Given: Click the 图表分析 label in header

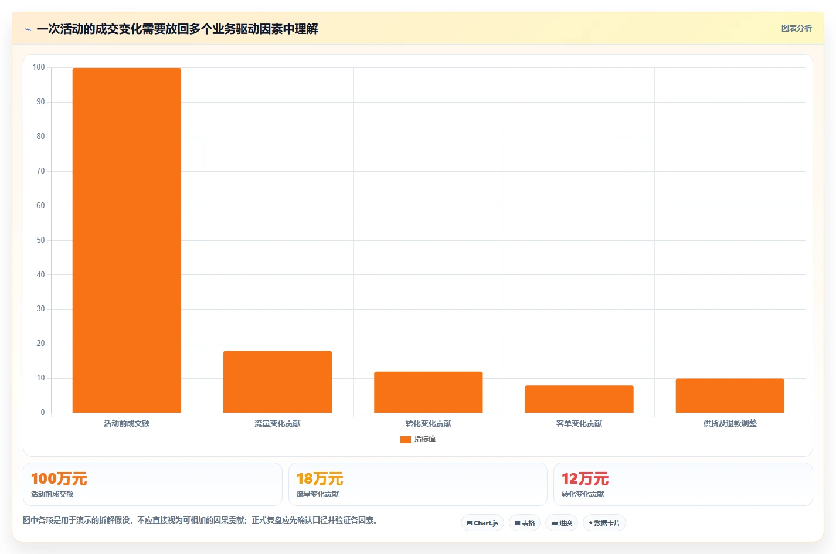Looking at the screenshot, I should pos(796,28).
